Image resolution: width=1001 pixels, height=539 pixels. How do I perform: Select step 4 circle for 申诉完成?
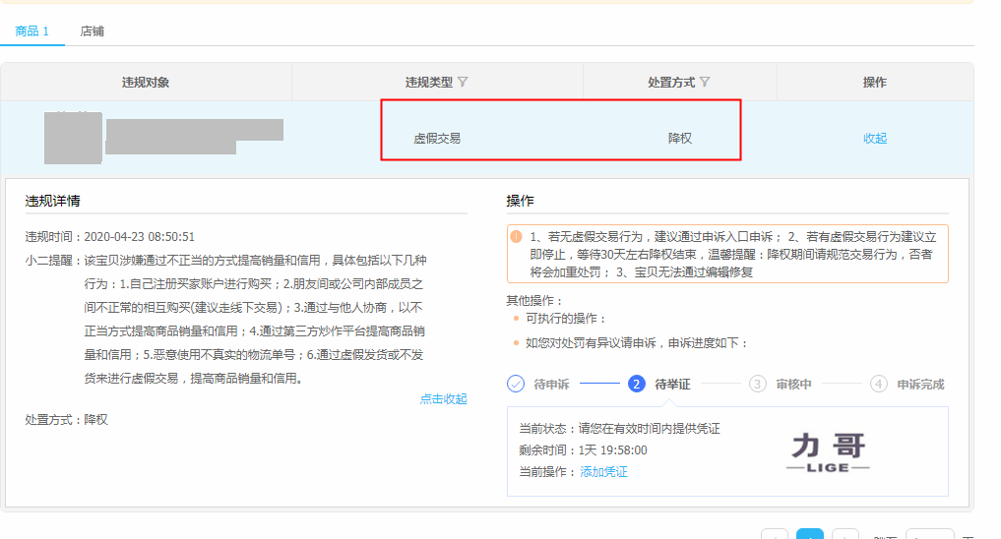[x=878, y=384]
